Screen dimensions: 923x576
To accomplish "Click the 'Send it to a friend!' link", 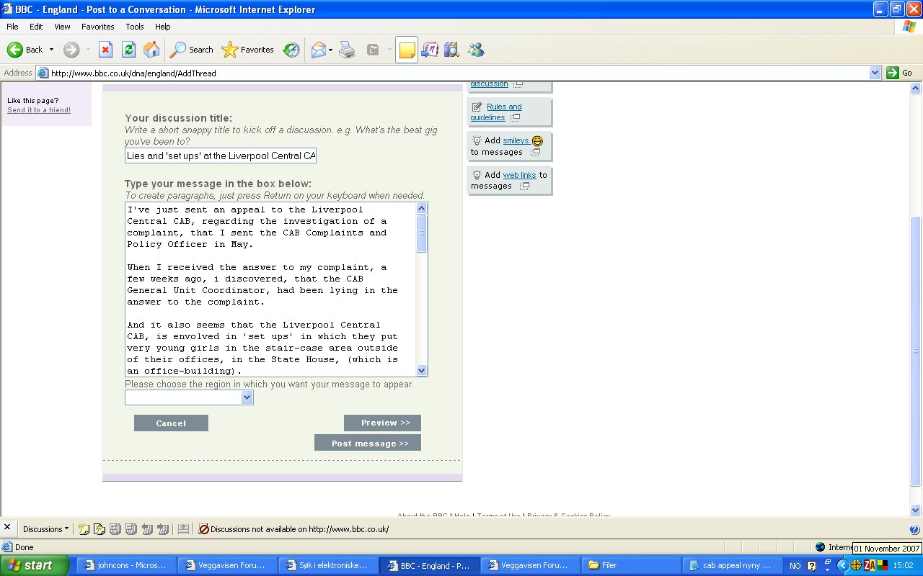I will coord(39,110).
